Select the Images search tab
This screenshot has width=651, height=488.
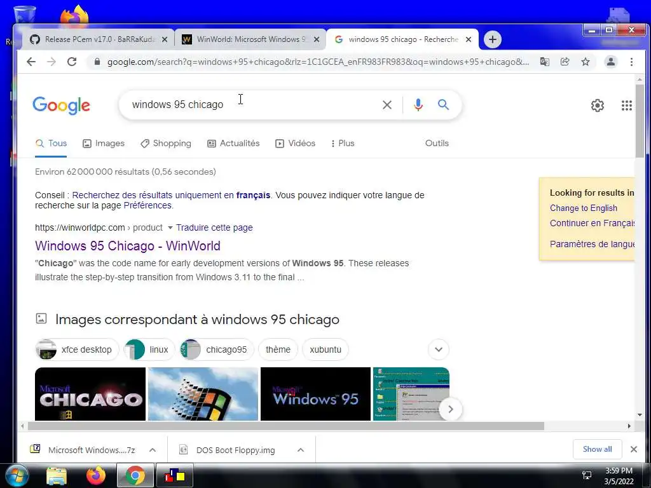click(104, 144)
